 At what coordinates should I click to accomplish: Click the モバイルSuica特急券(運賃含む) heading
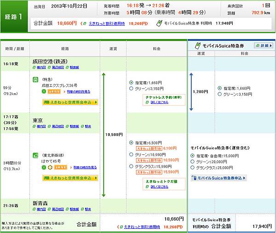point(220,148)
